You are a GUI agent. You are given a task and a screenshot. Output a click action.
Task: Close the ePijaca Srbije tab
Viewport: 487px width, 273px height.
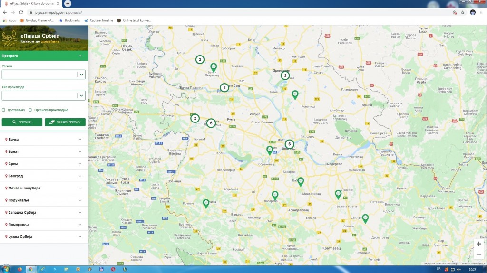coord(58,4)
